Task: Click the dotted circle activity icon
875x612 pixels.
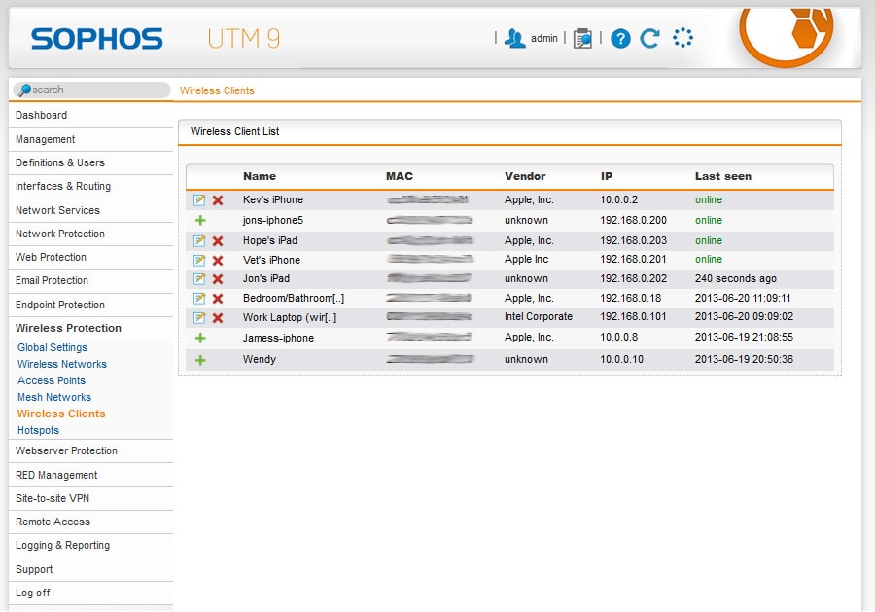Action: click(682, 38)
